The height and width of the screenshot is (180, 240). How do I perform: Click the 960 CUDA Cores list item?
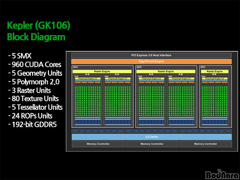point(35,64)
